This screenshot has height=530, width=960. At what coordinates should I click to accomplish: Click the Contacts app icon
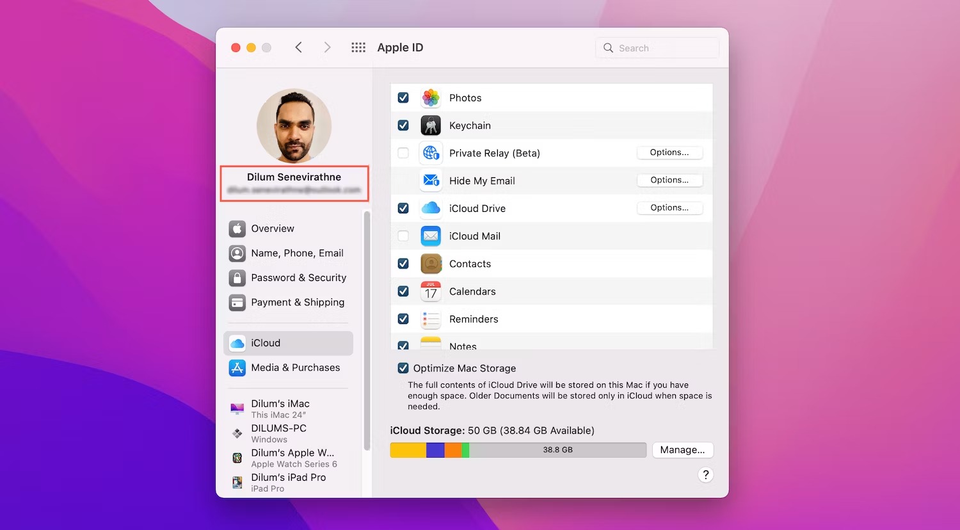431,264
